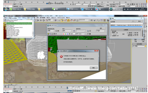Toggle the red channel in render window

click(64, 34)
